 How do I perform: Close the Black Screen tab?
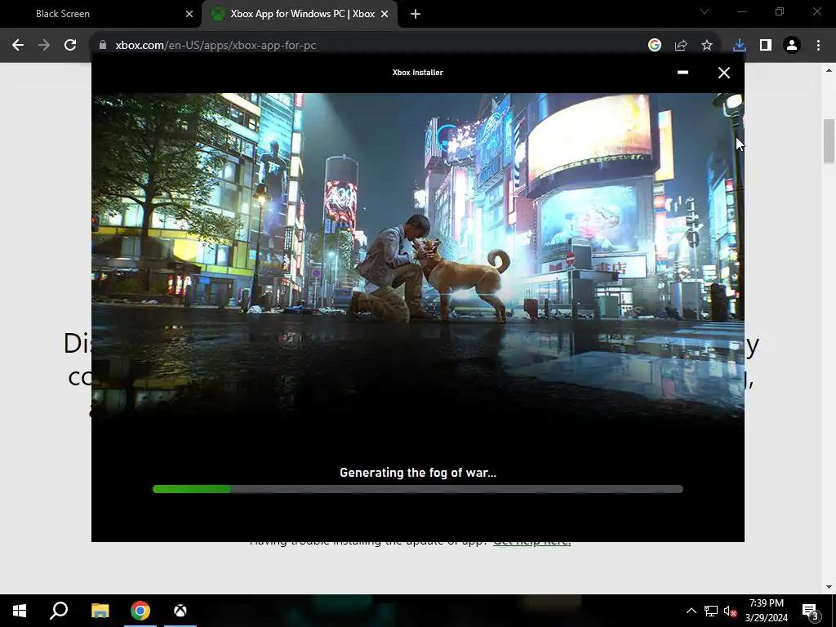[189, 14]
